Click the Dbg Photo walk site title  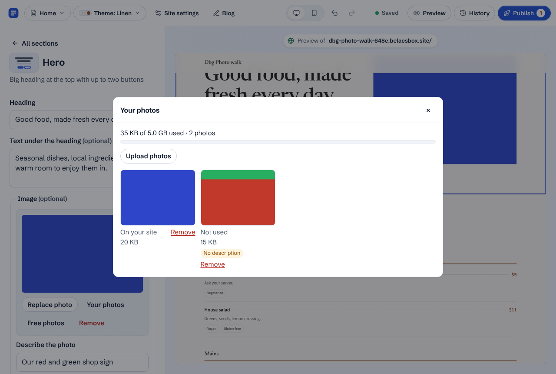coord(223,62)
